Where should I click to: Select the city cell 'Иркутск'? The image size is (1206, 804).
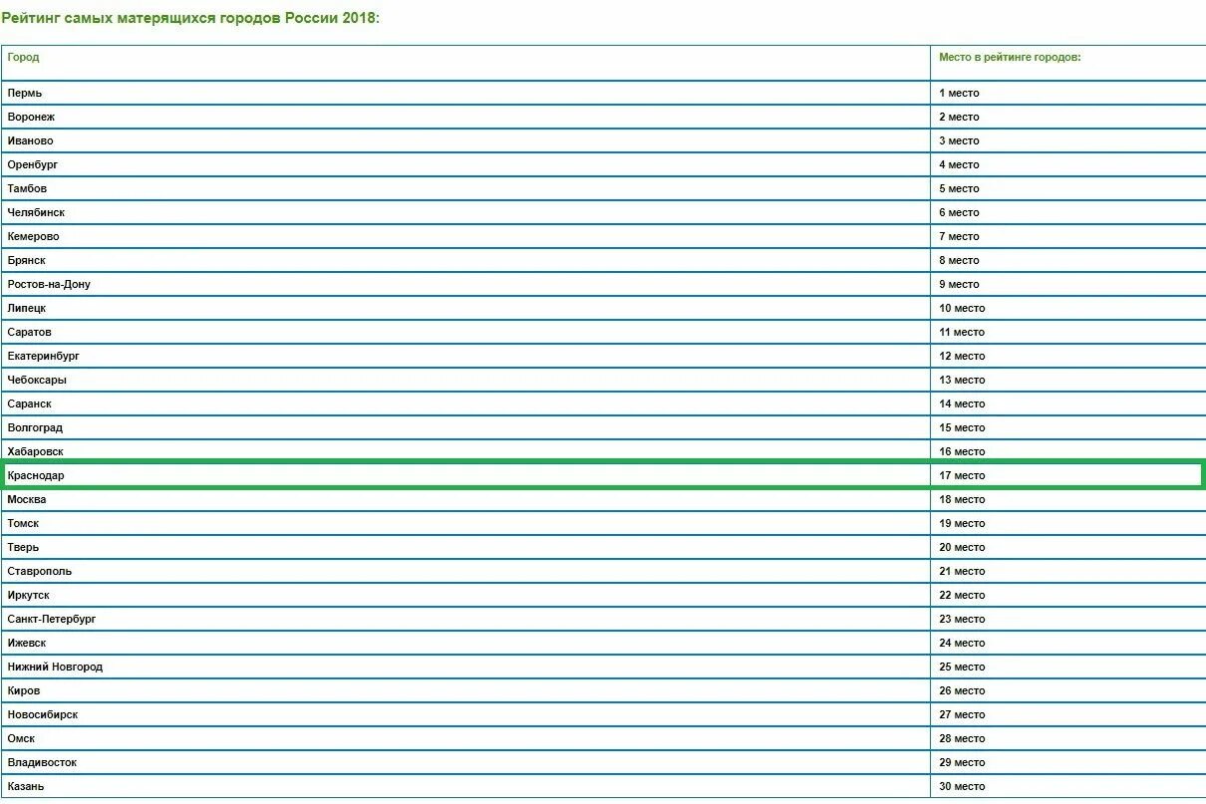(x=465, y=595)
